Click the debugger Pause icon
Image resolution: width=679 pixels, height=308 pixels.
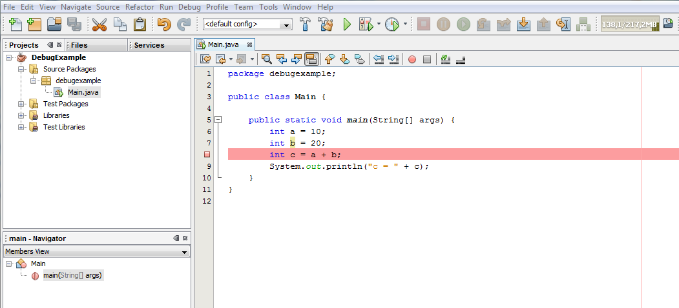click(x=443, y=24)
